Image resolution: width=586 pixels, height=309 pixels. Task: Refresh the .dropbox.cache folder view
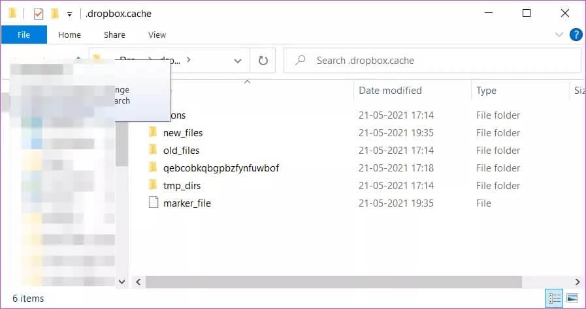(263, 61)
